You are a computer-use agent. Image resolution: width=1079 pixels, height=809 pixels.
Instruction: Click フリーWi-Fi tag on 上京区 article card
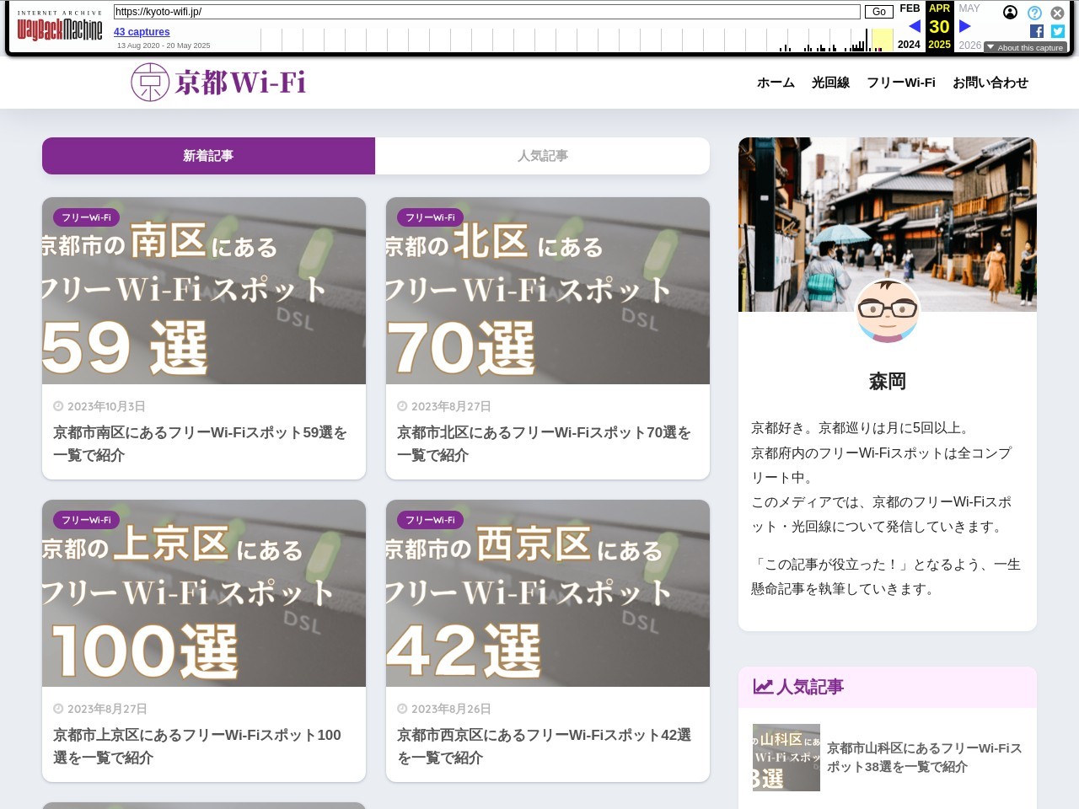pyautogui.click(x=86, y=520)
